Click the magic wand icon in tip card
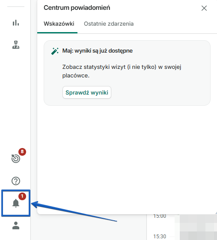 click(x=55, y=51)
